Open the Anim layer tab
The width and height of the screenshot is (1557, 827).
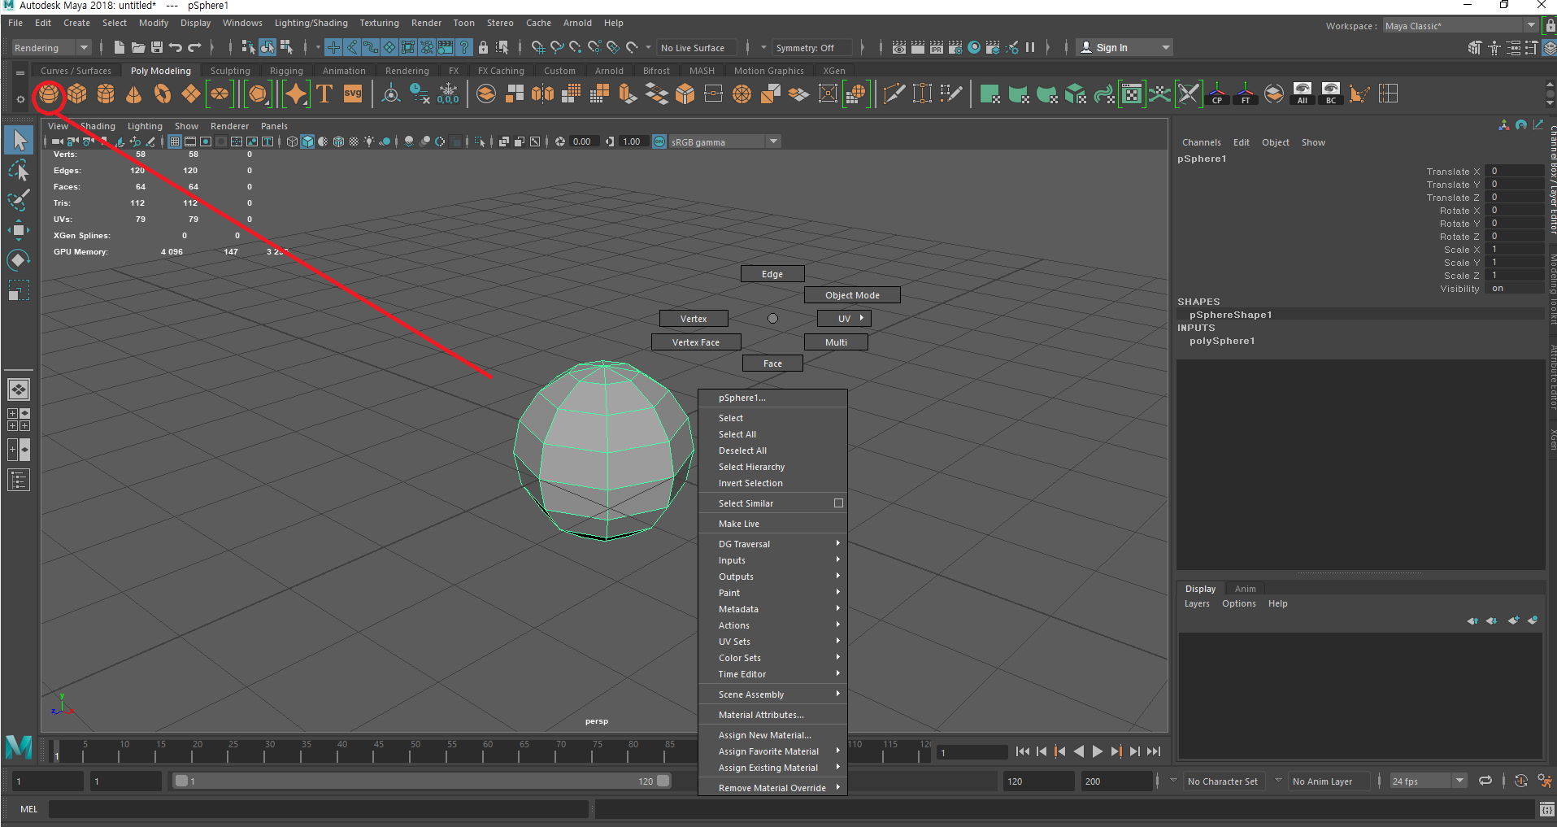coord(1245,589)
